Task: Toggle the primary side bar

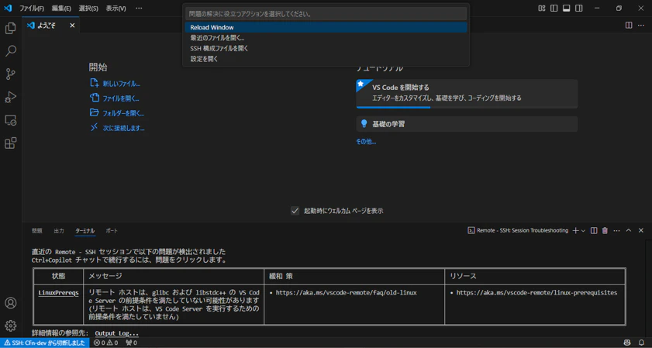Action: coord(554,8)
